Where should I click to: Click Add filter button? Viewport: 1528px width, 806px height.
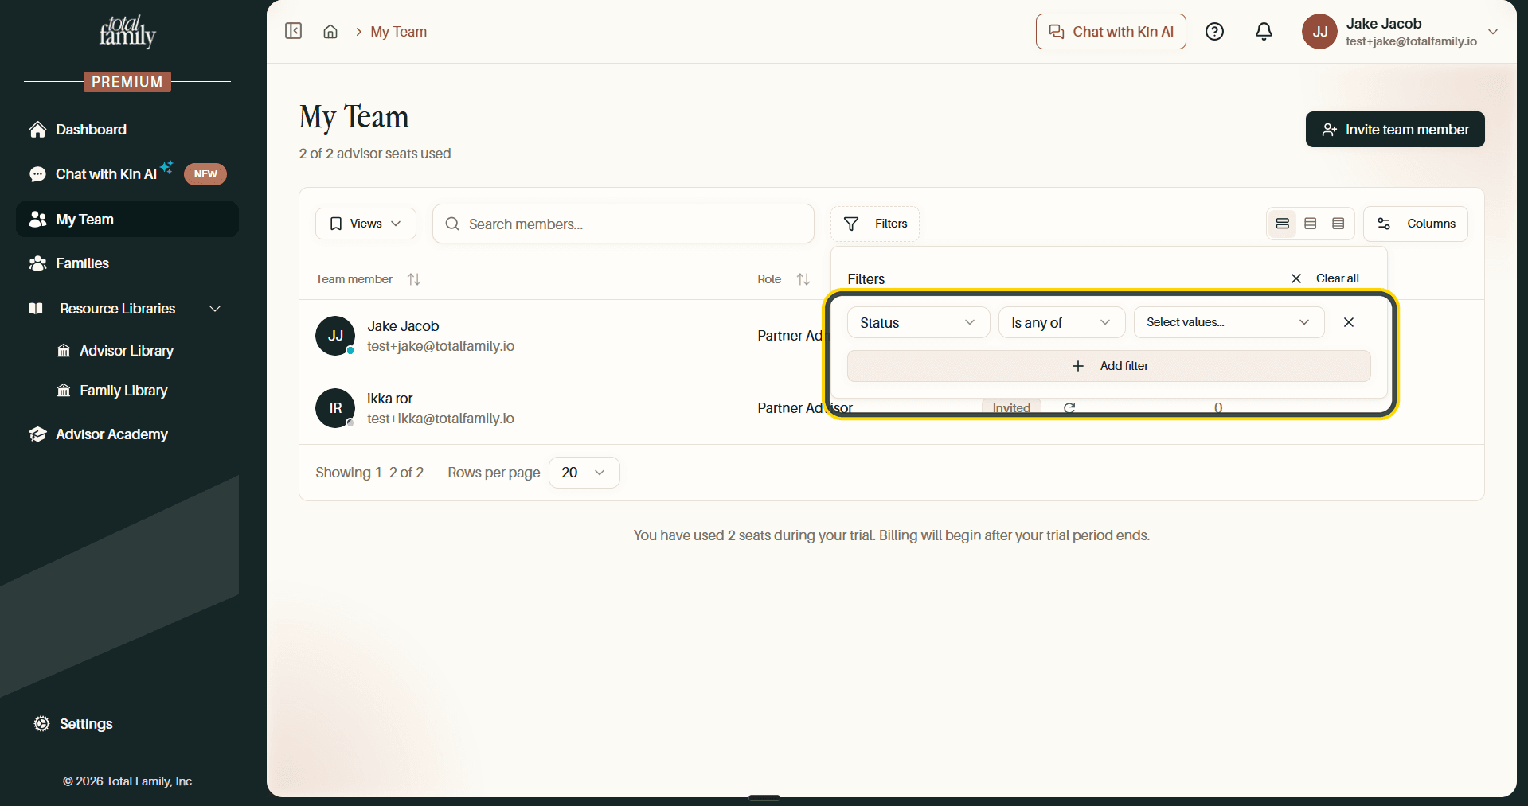1109,366
